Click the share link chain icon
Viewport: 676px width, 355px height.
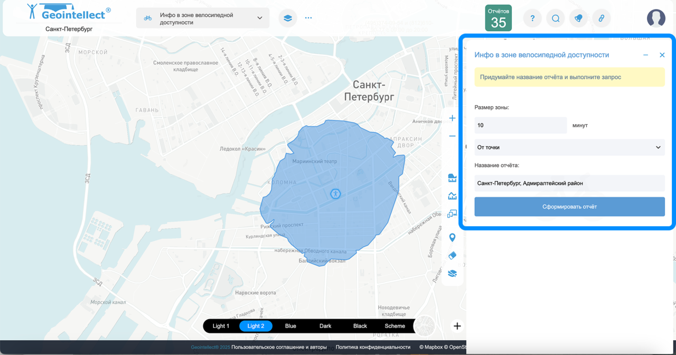coord(601,18)
